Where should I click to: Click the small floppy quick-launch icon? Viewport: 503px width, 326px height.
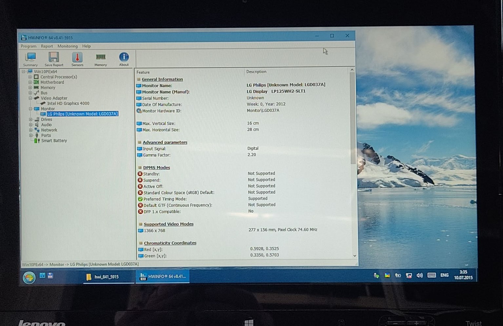click(x=50, y=276)
